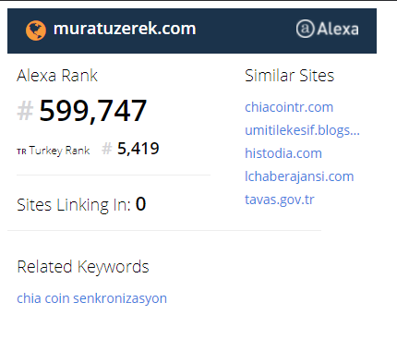The width and height of the screenshot is (397, 339).
Task: Click the gray hash beside 5,419
Action: (107, 149)
